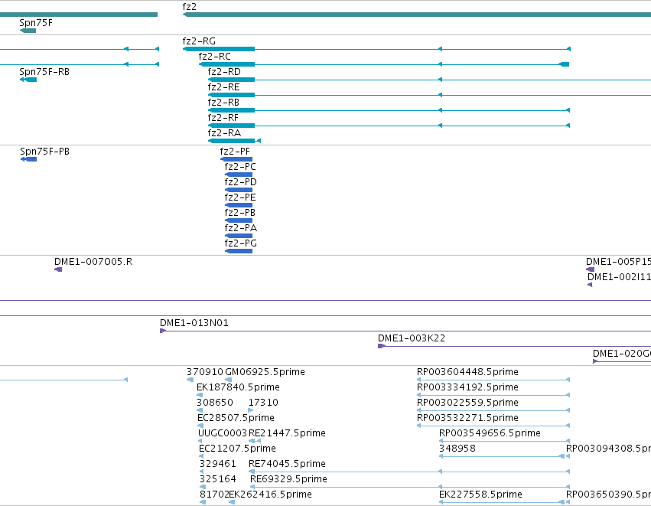The image size is (651, 506).
Task: Select the RP003549656.5prime EST label
Action: [490, 434]
